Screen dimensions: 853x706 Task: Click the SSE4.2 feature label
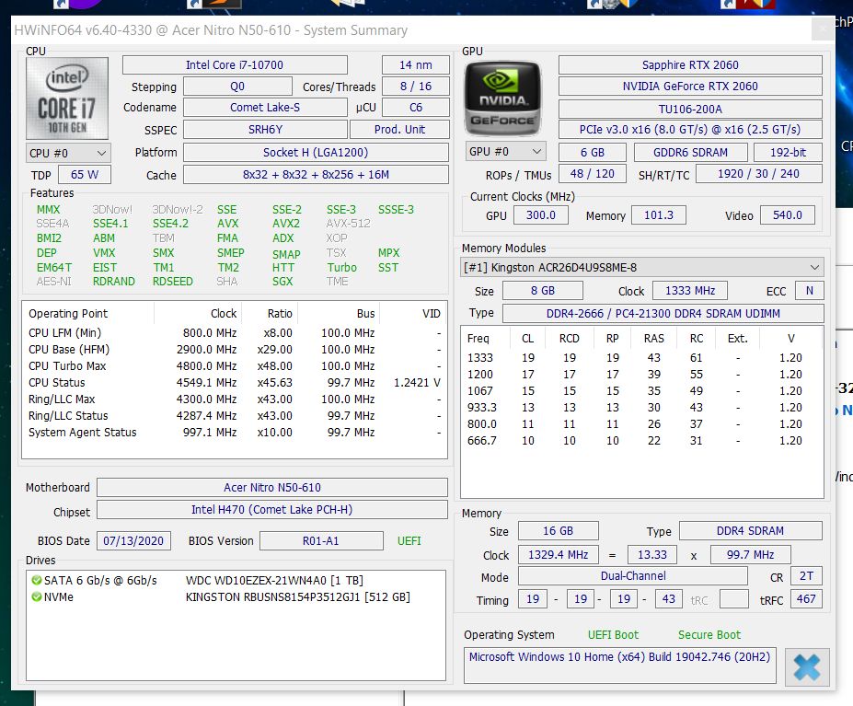pos(170,224)
